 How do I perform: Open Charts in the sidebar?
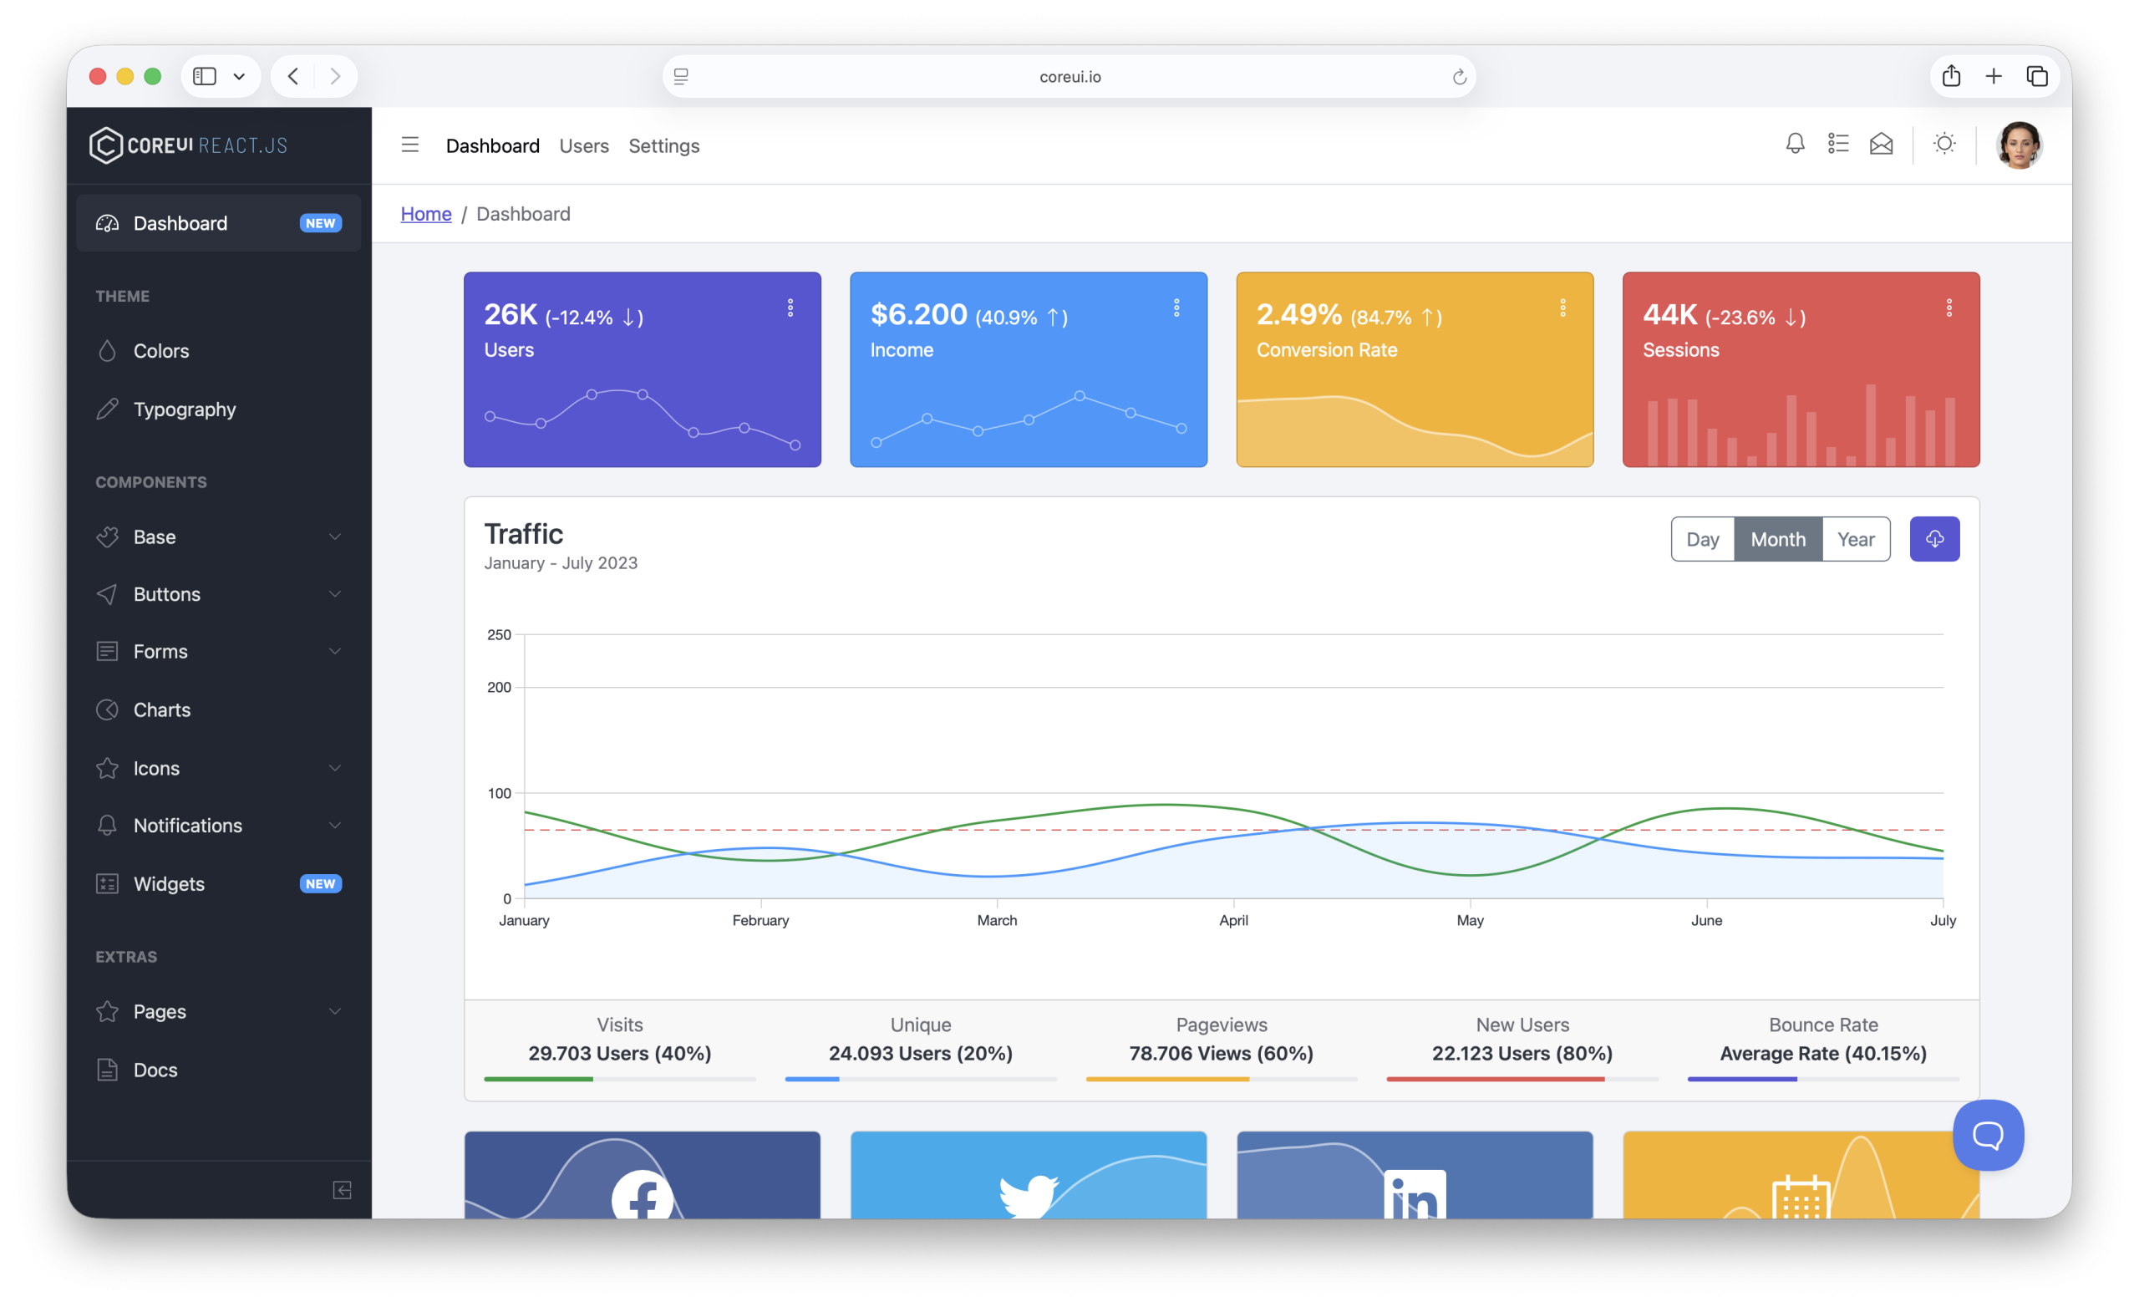coord(162,709)
